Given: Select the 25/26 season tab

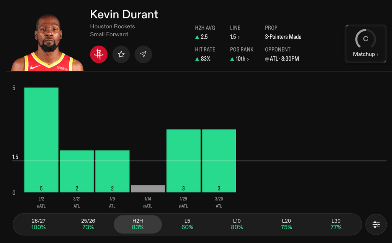Looking at the screenshot, I should pos(88,224).
